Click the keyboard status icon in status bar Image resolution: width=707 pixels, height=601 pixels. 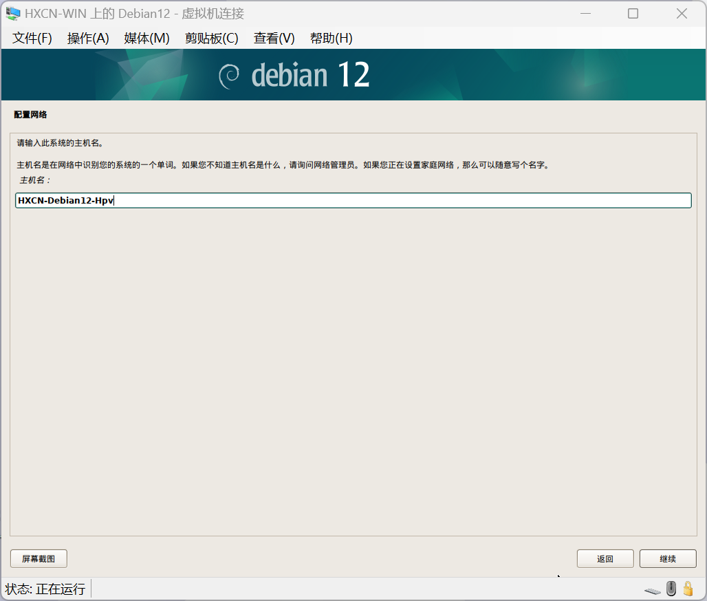(x=653, y=590)
